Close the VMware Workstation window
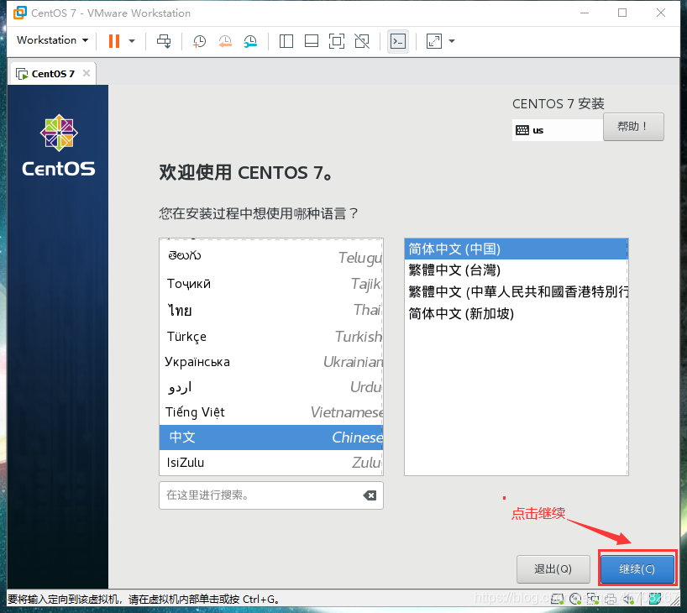Screen dimensions: 687x613 [661, 13]
